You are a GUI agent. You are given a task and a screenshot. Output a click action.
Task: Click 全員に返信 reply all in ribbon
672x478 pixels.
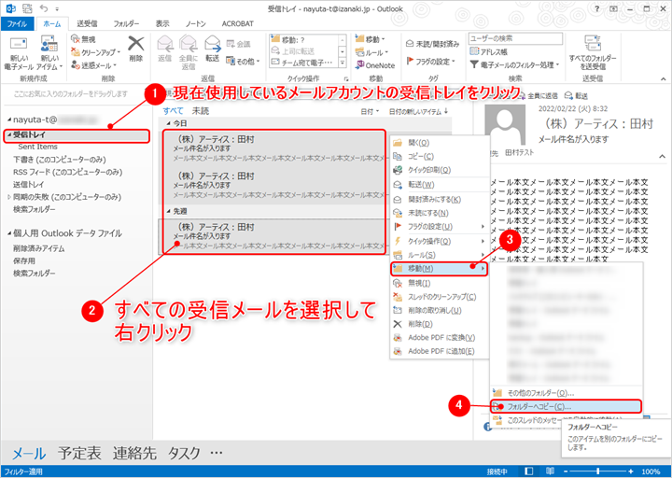click(189, 52)
